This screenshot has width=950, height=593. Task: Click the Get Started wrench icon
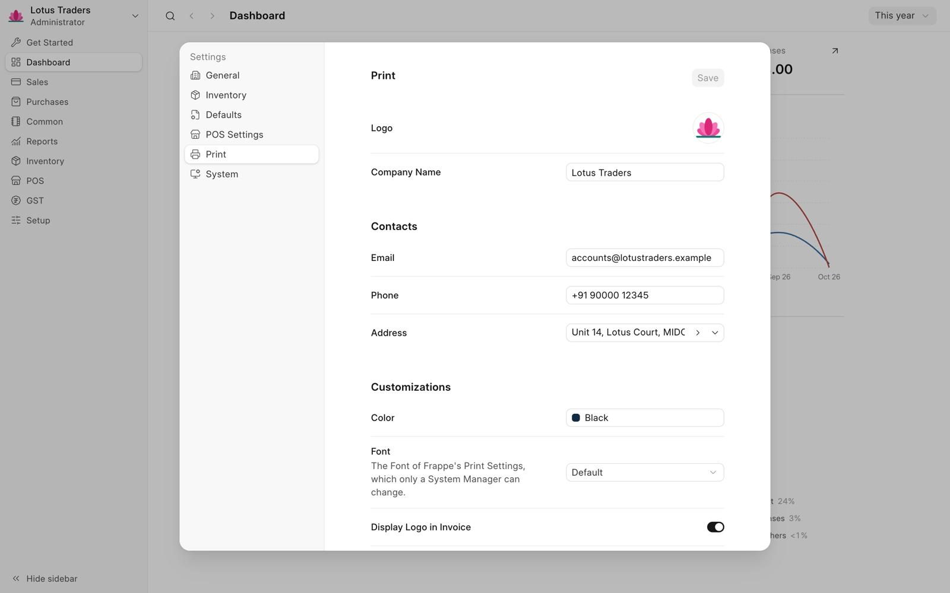[16, 43]
